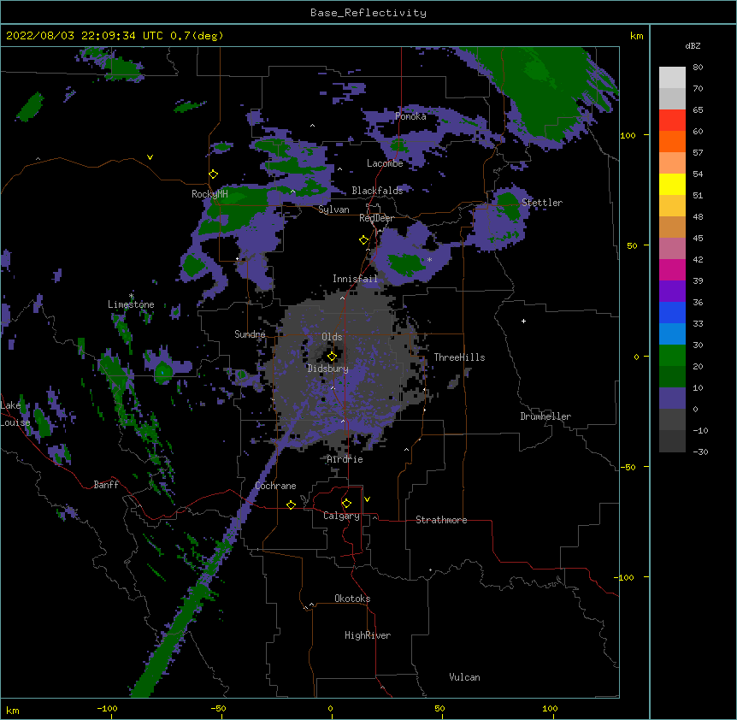Click the asterisk marker above Limestone
The height and width of the screenshot is (720, 737).
point(131,296)
